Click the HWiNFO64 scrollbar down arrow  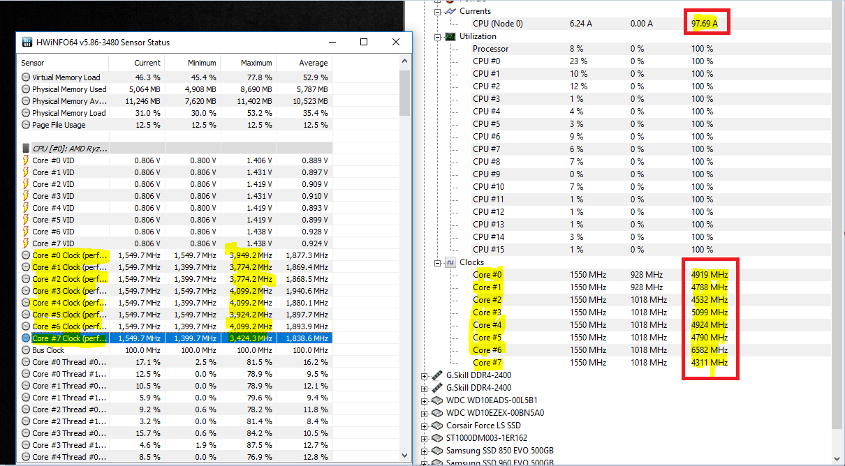click(x=404, y=454)
